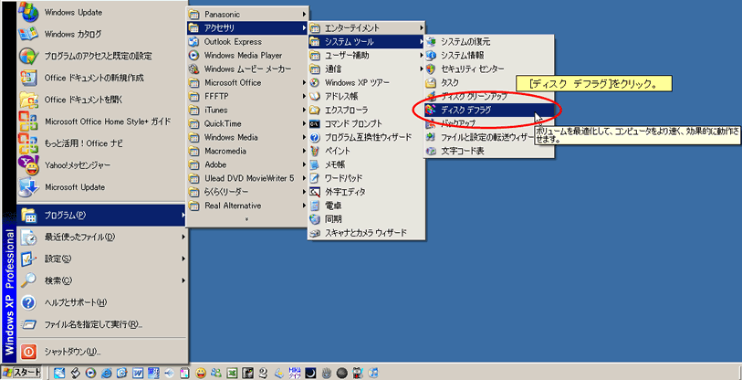Expand the QuickTime program folder
Viewport: 742px width, 380px height.
tap(247, 123)
